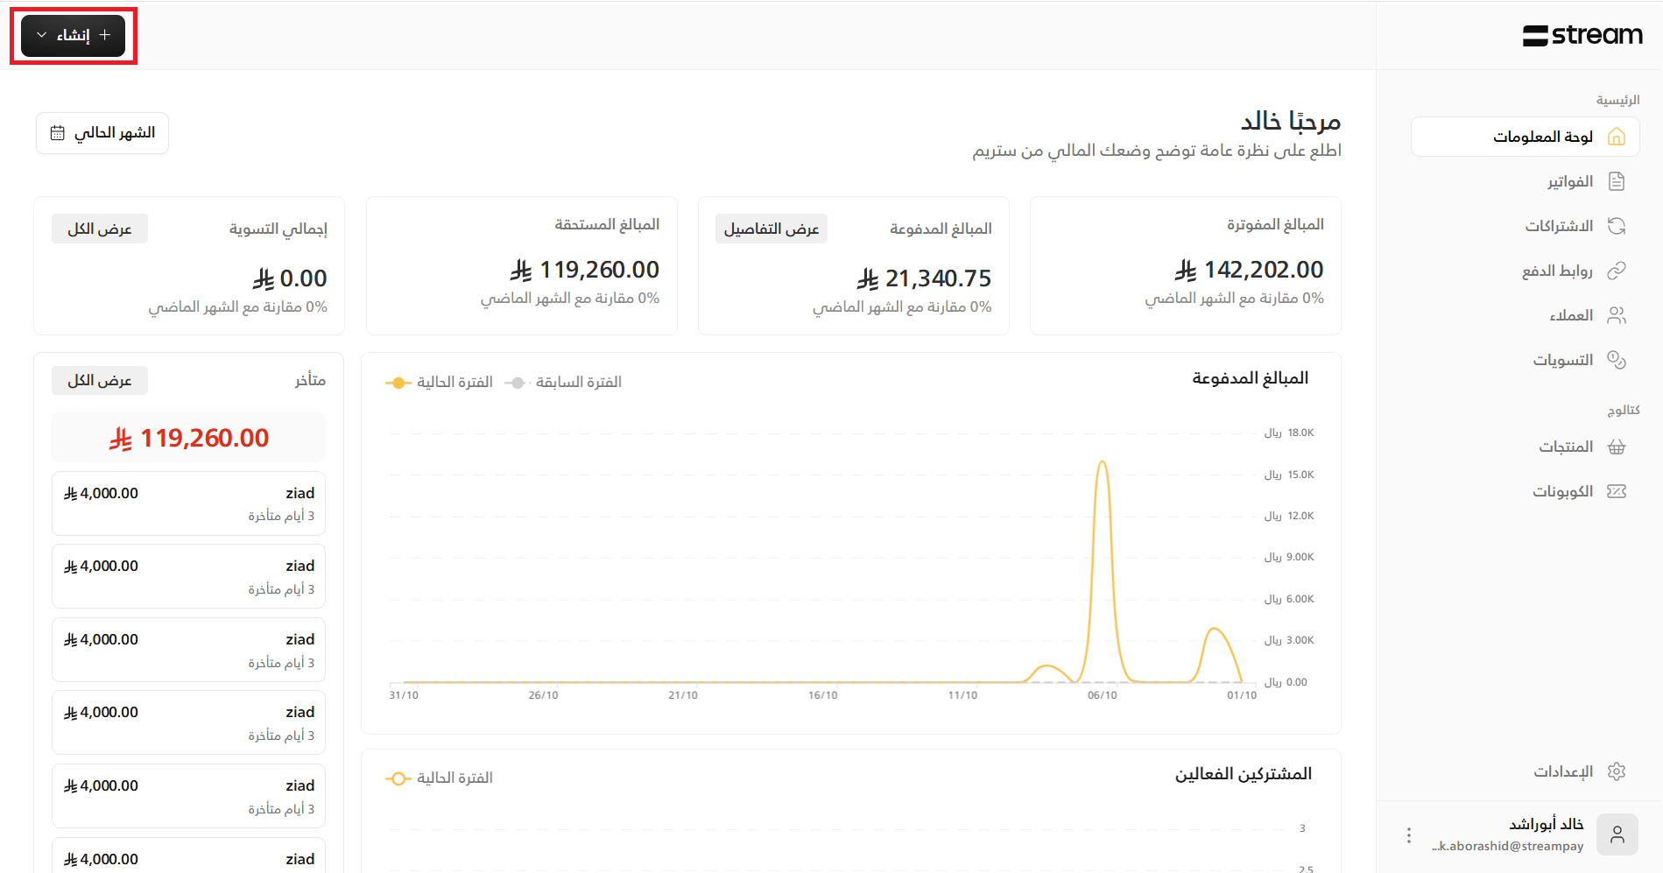Image resolution: width=1663 pixels, height=873 pixels.
Task: Open customers via the people icon
Action: (x=1617, y=315)
